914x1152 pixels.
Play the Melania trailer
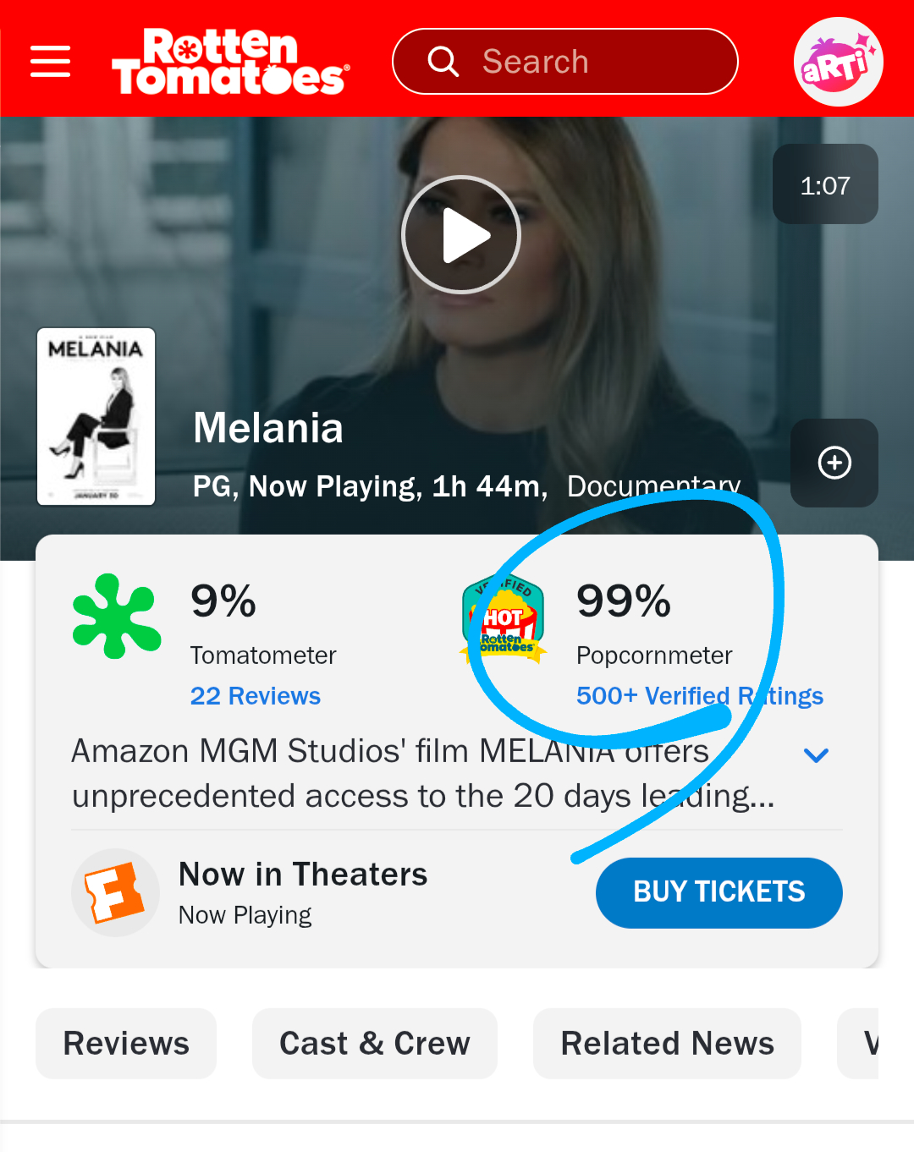click(460, 234)
